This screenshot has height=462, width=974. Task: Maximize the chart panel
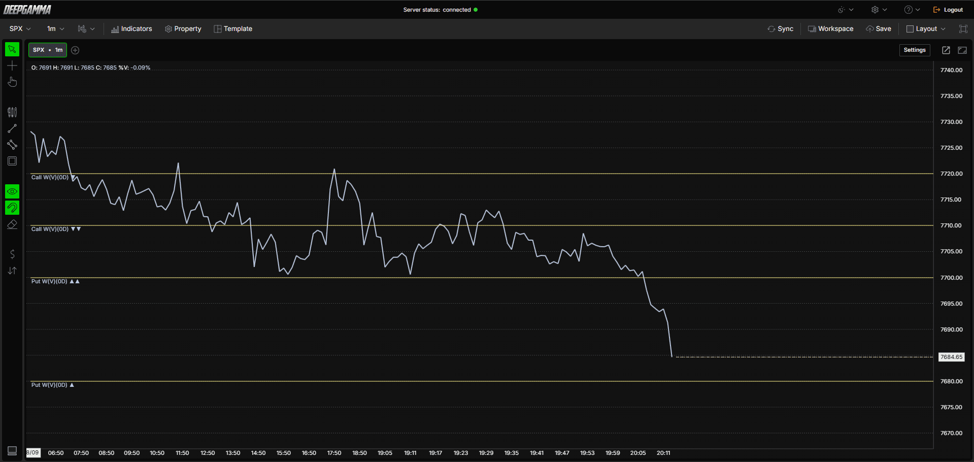click(962, 50)
